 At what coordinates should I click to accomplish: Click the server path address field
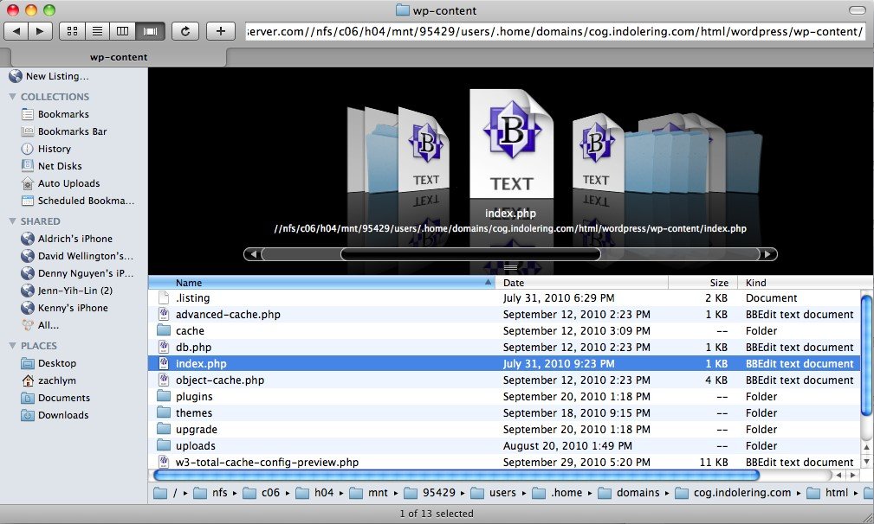coord(555,32)
